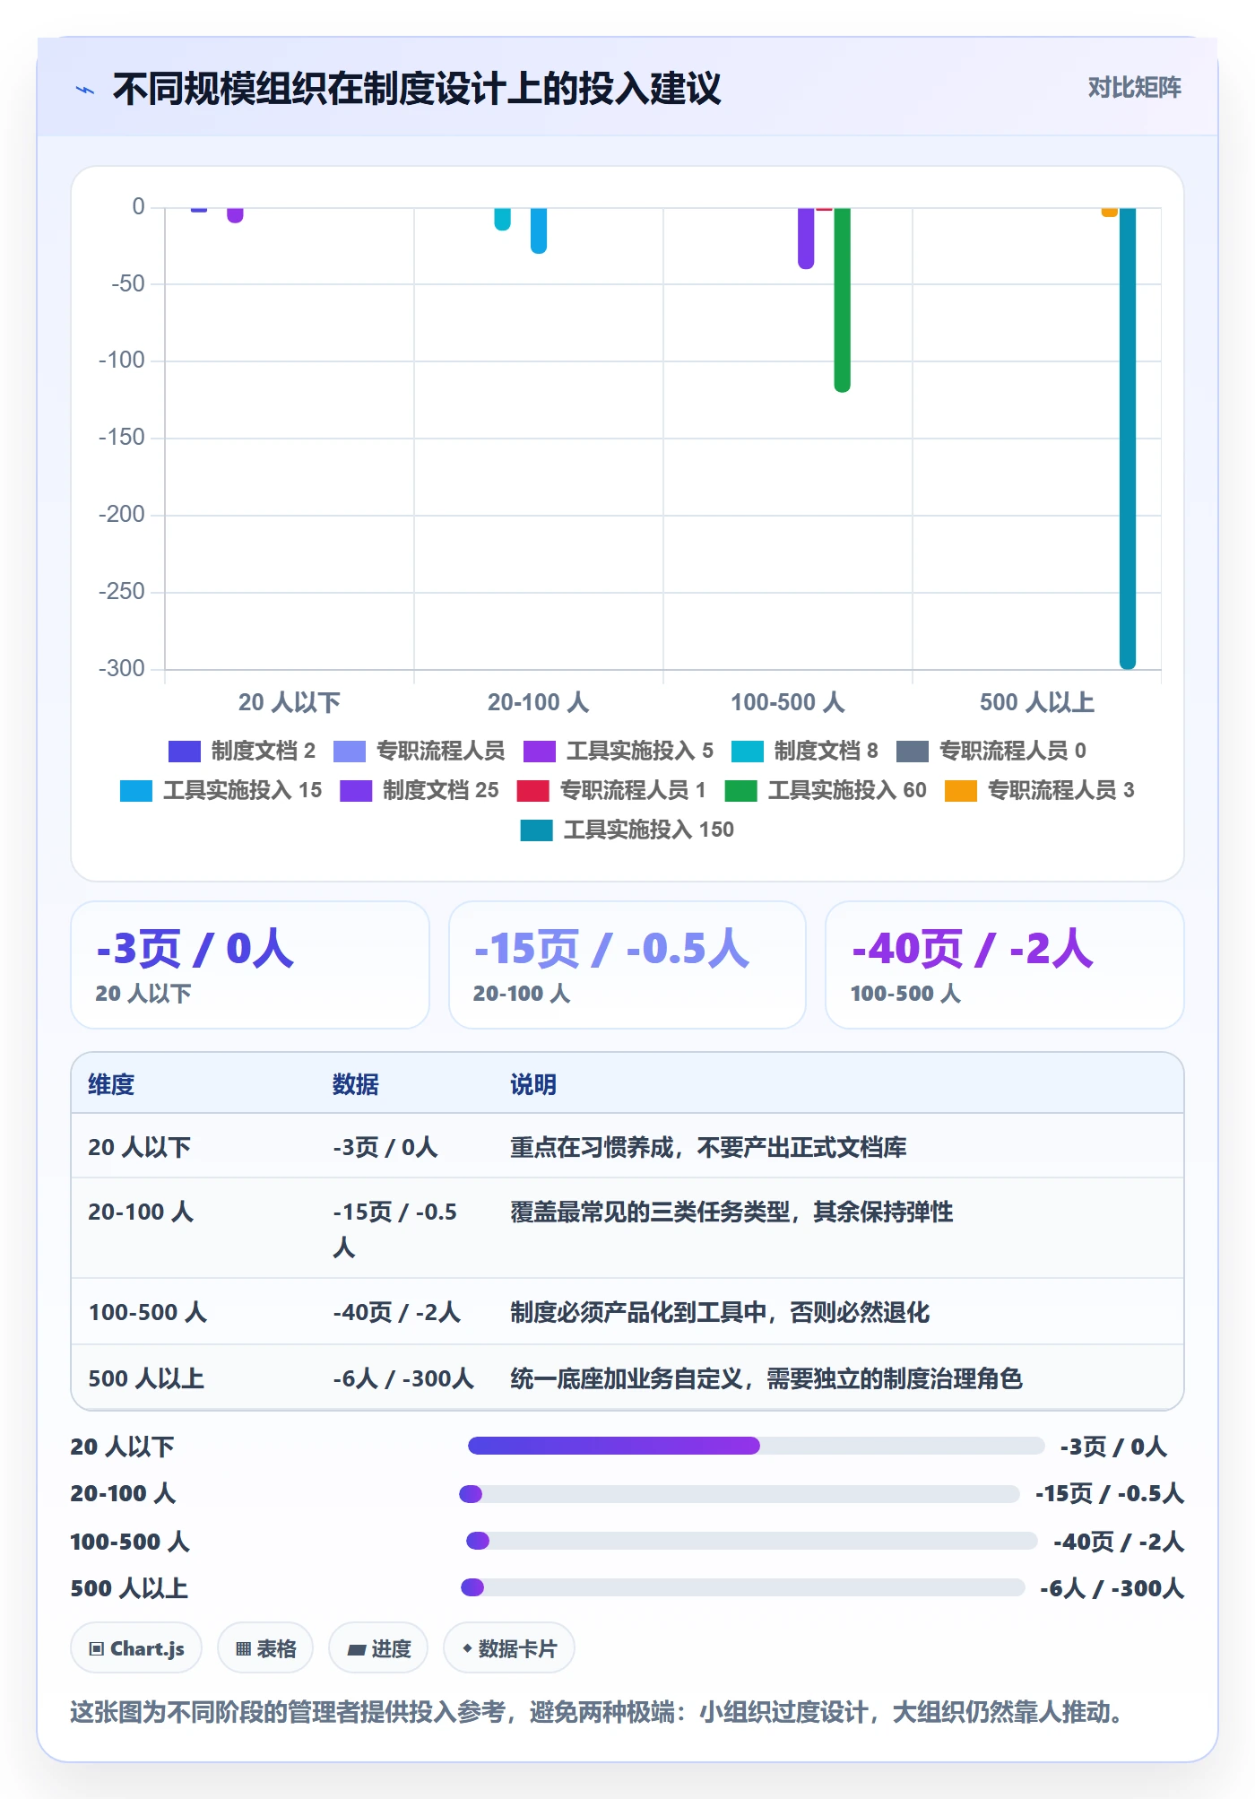Select the 表格 chip
Viewport: 1255px width, 1799px height.
coord(265,1648)
